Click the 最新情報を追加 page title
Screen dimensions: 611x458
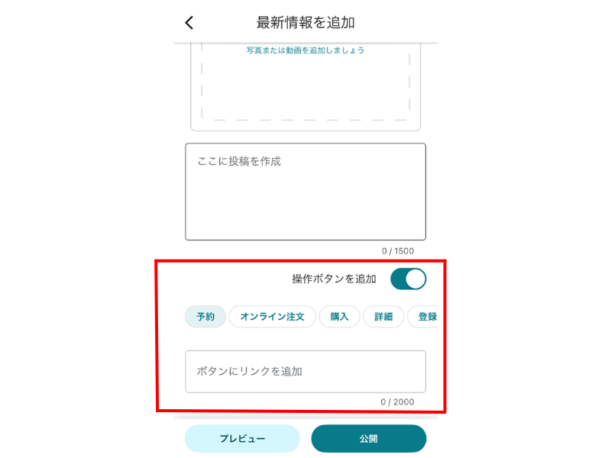305,23
